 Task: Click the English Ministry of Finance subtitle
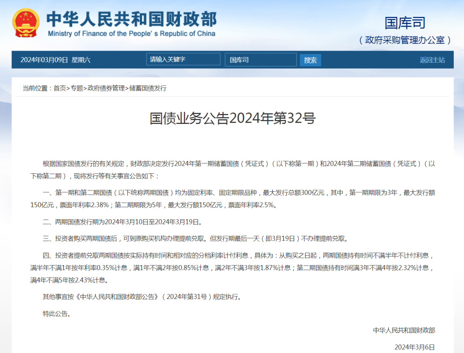(x=131, y=33)
